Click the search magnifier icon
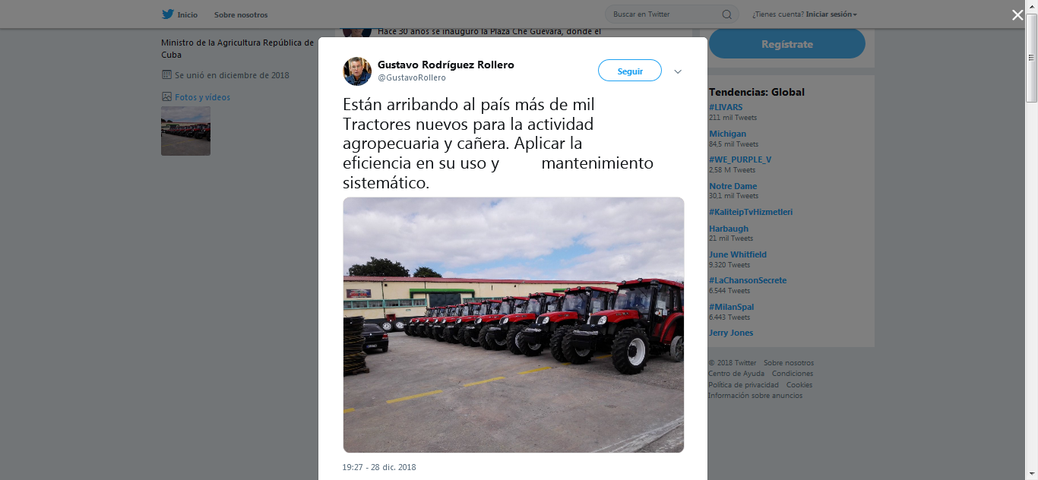This screenshot has height=480, width=1038. pyautogui.click(x=727, y=14)
